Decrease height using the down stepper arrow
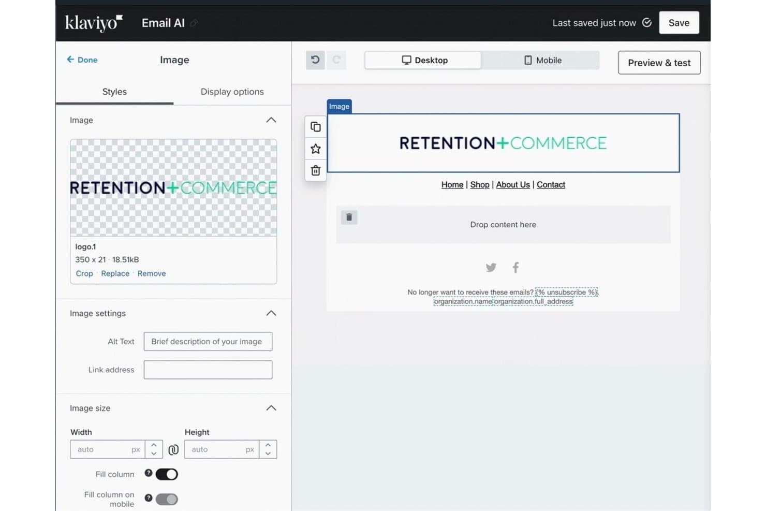Viewport: 766px width, 511px height. click(x=268, y=454)
